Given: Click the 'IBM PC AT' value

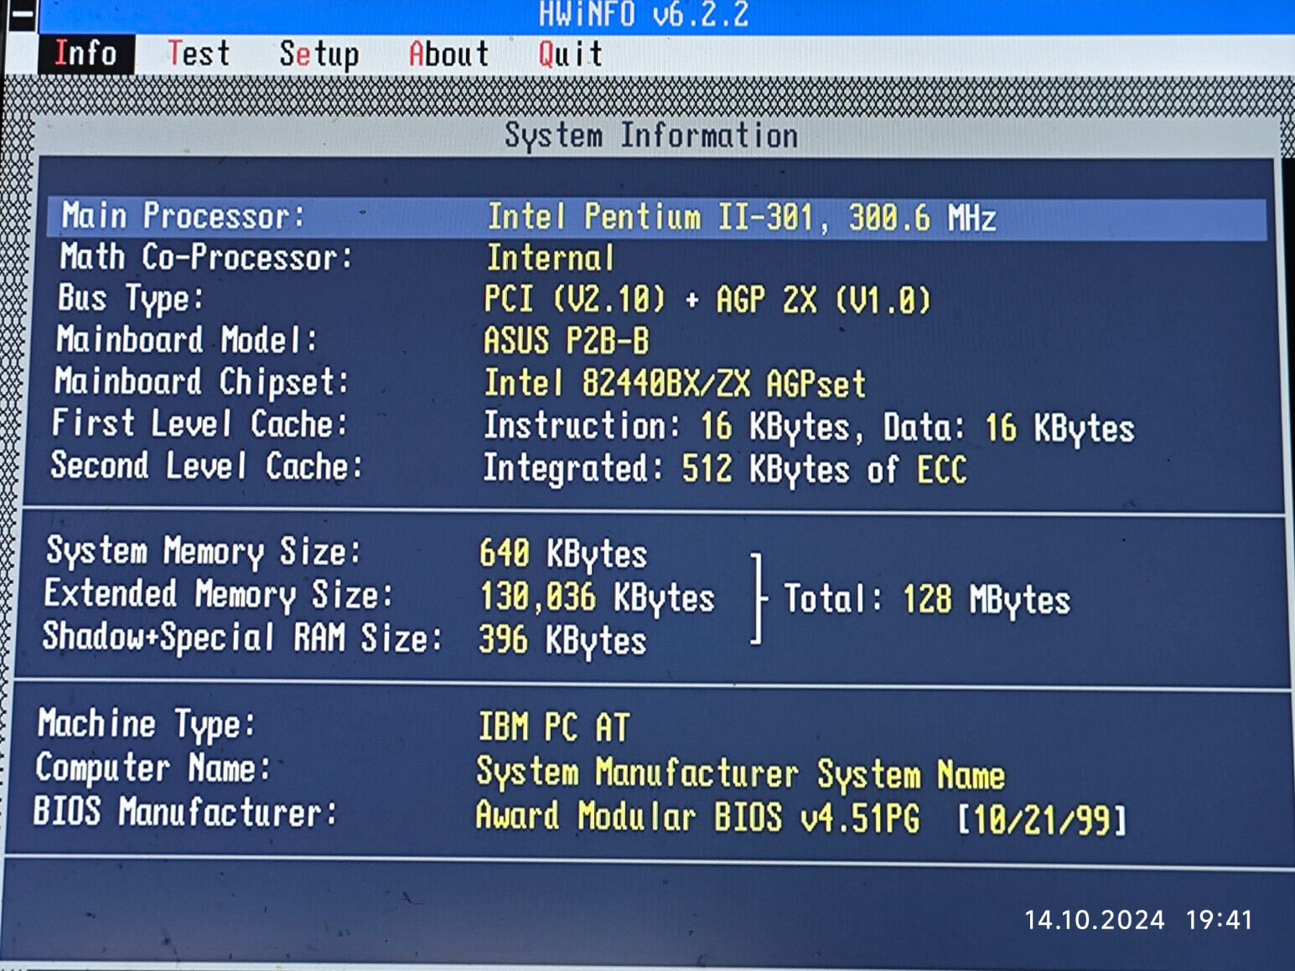Looking at the screenshot, I should 553,727.
